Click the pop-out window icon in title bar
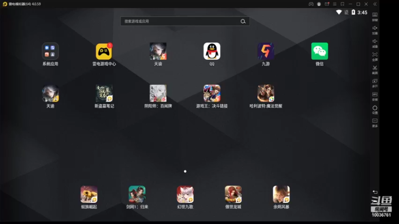Screen dimensions: 399x224 [x=343, y=4]
